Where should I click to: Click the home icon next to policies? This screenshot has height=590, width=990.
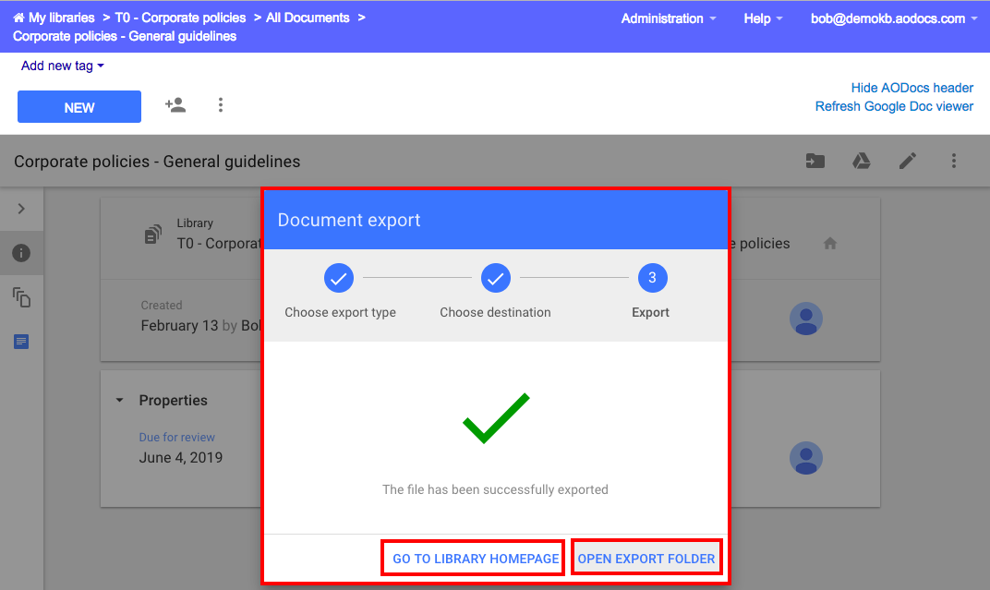(829, 243)
